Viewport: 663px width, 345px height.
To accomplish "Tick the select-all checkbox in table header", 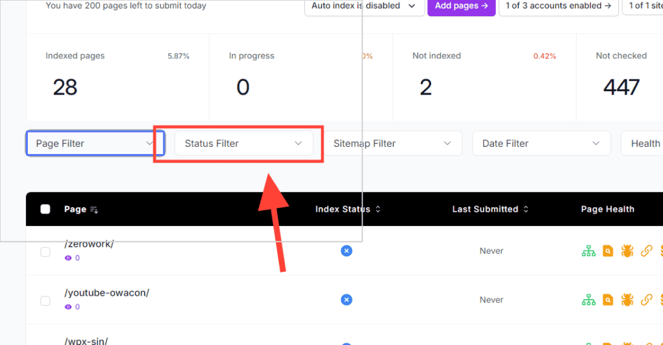I will [45, 209].
